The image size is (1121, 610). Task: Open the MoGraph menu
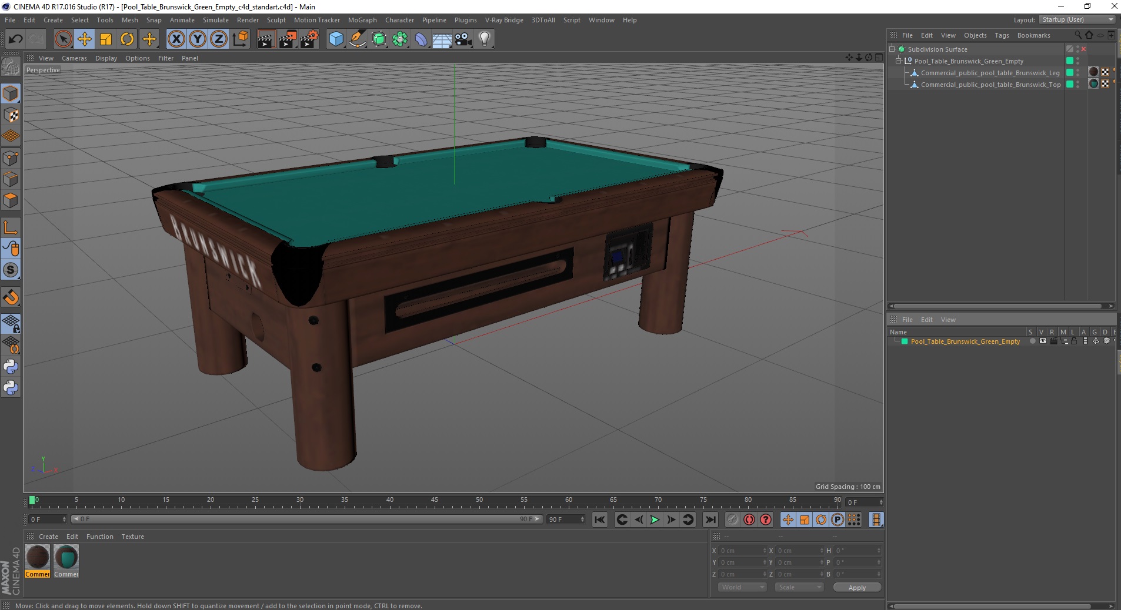362,20
